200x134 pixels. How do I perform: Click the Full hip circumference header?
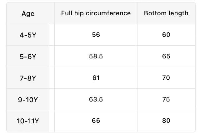click(x=96, y=13)
